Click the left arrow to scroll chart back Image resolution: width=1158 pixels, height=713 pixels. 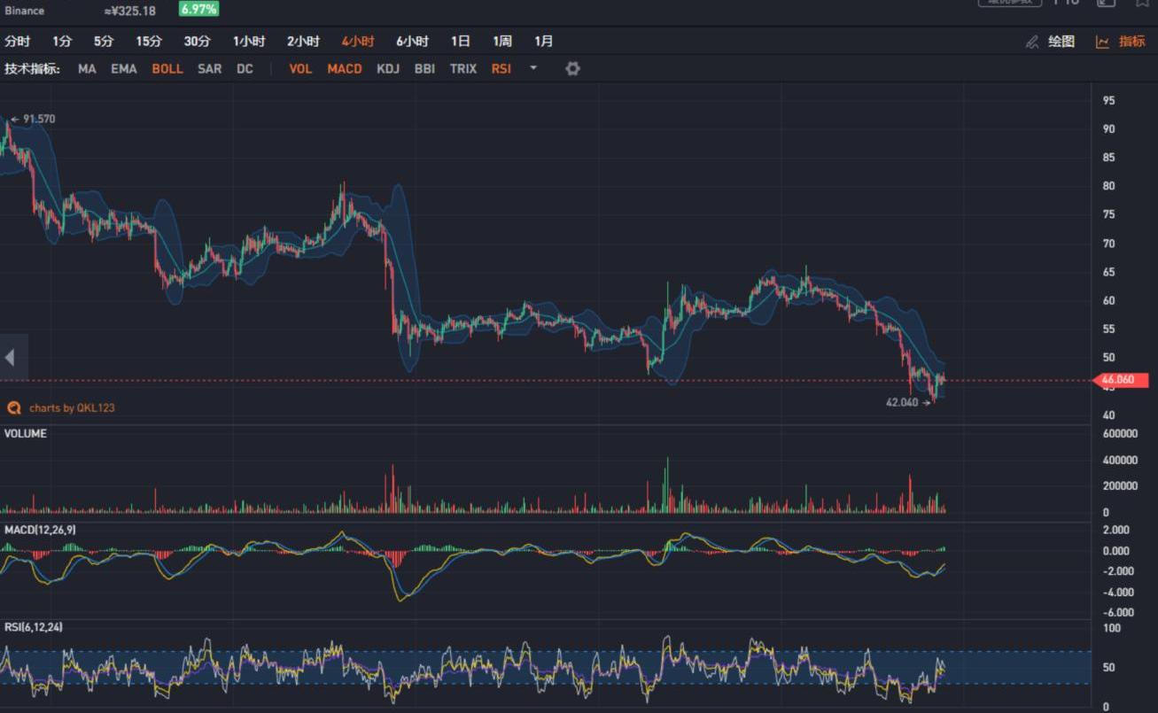click(11, 358)
